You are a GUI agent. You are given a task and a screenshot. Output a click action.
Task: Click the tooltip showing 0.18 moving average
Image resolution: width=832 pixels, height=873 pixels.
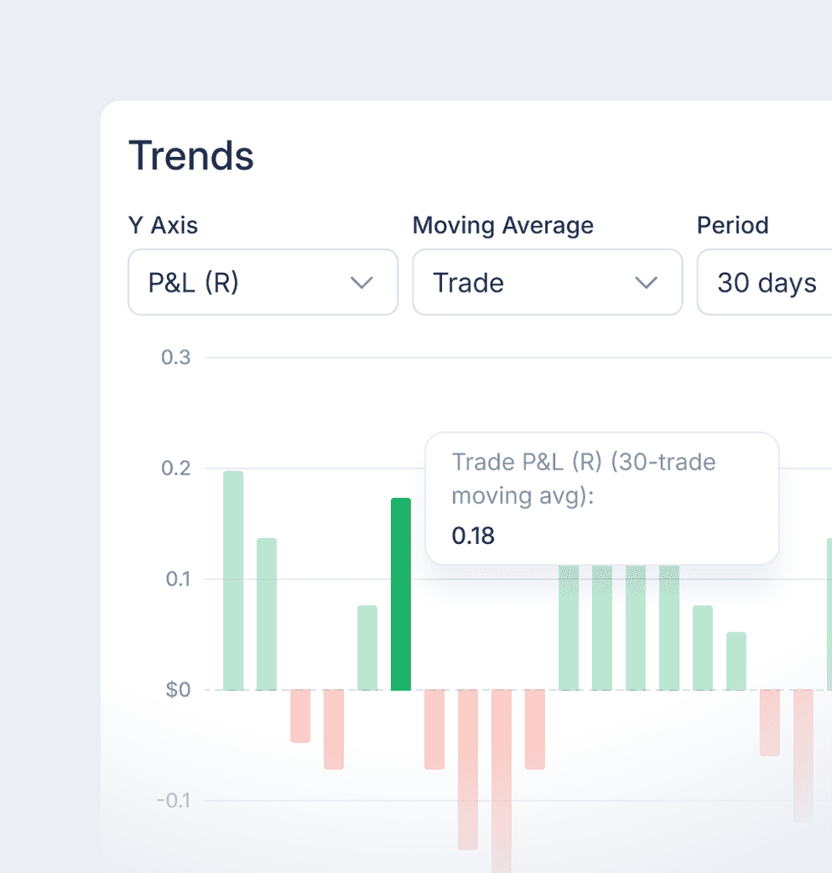click(x=602, y=498)
